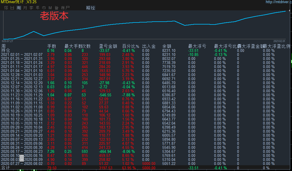Image resolution: width=292 pixels, height=171 pixels.
Task: Click the 合计 totals row label
Action: tap(5, 168)
